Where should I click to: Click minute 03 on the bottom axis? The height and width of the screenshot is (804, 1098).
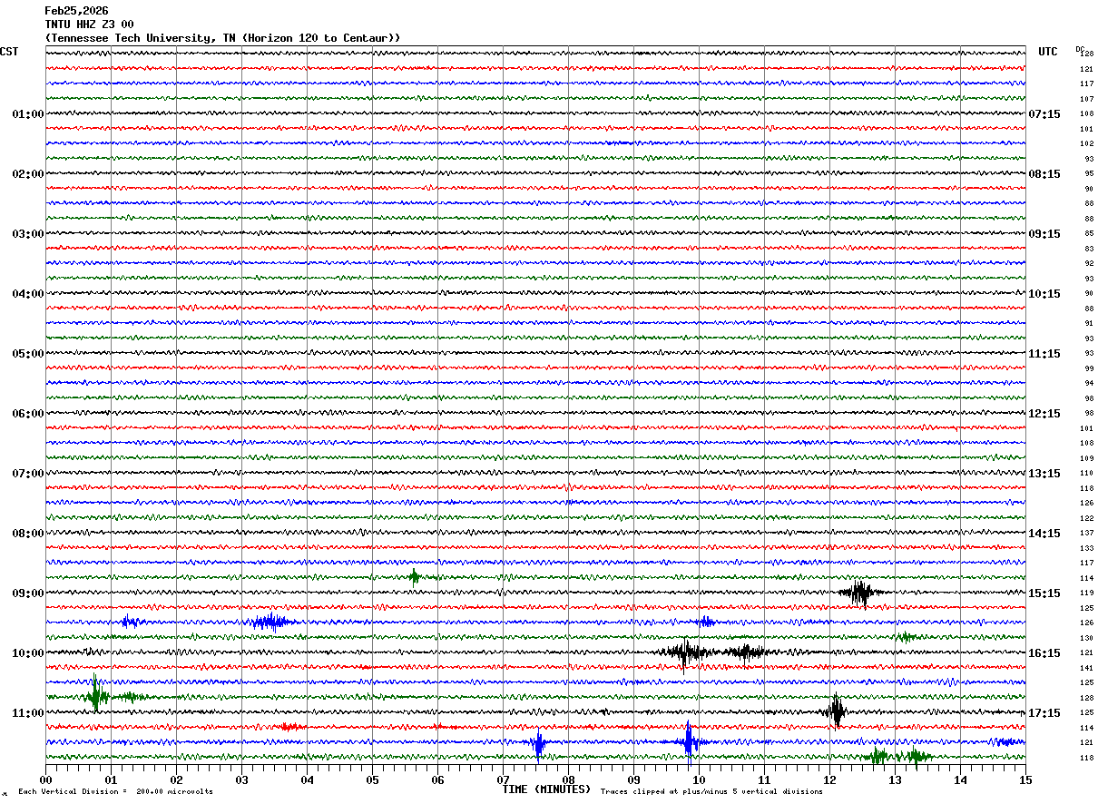click(241, 779)
